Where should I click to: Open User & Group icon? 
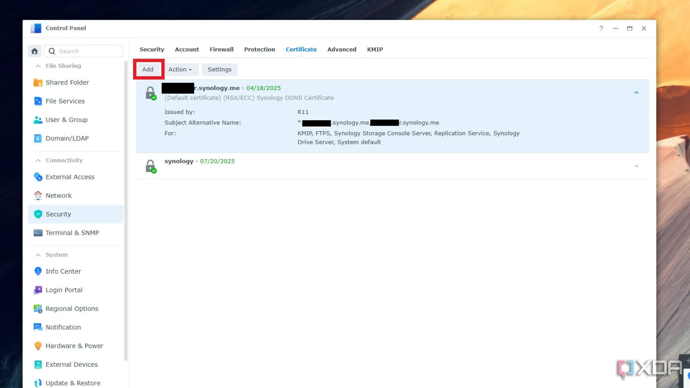pyautogui.click(x=38, y=120)
